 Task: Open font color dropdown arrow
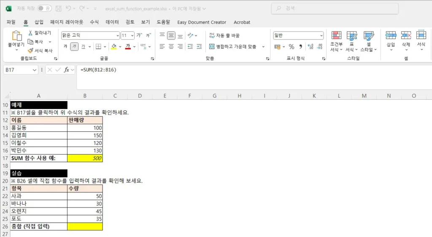[134, 47]
